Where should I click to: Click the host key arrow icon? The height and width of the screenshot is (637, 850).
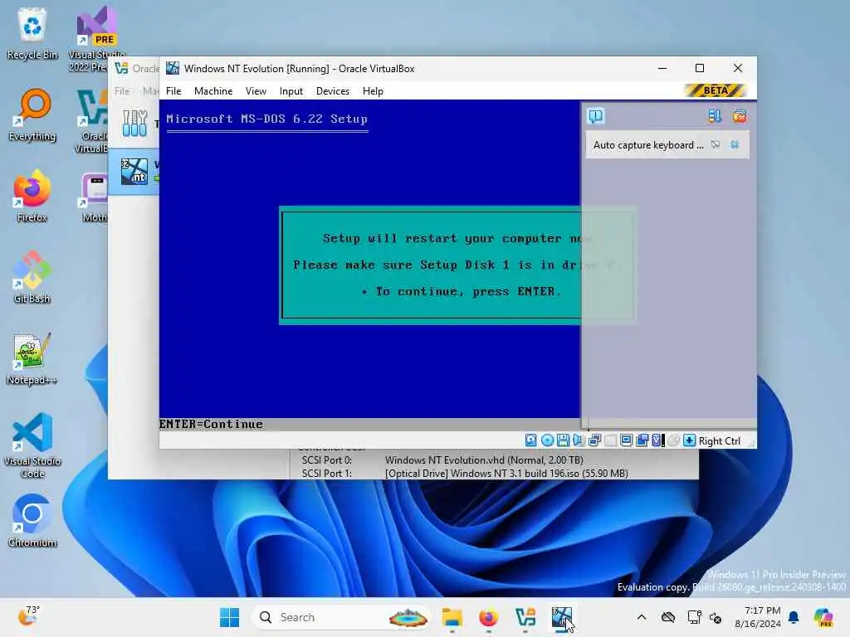click(x=689, y=440)
